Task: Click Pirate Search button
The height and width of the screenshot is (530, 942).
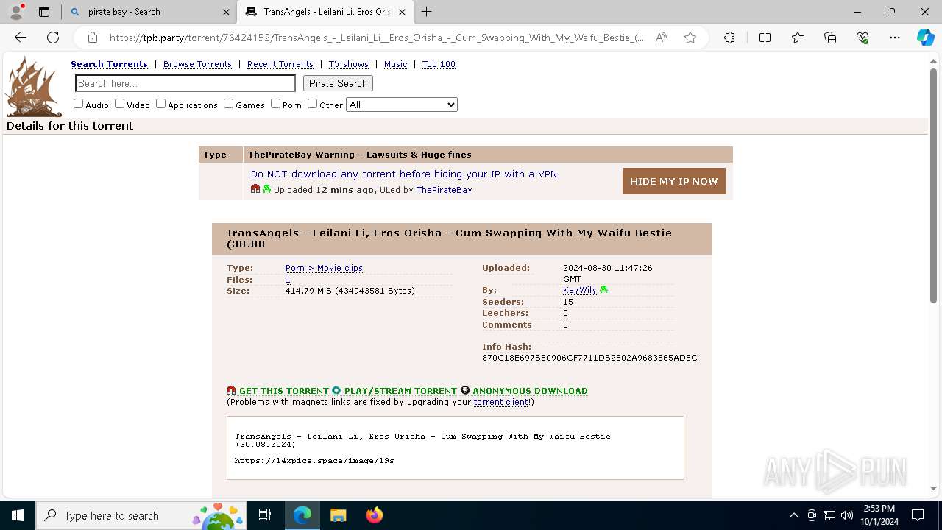Action: (338, 83)
